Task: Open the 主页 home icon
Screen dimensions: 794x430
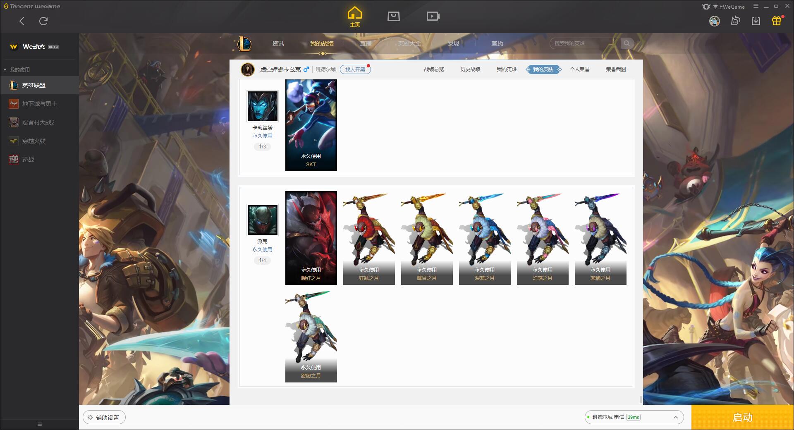Action: click(355, 17)
